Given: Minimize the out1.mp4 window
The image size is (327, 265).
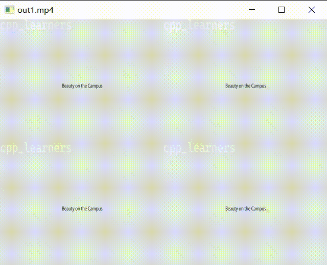Looking at the screenshot, I should coord(252,10).
